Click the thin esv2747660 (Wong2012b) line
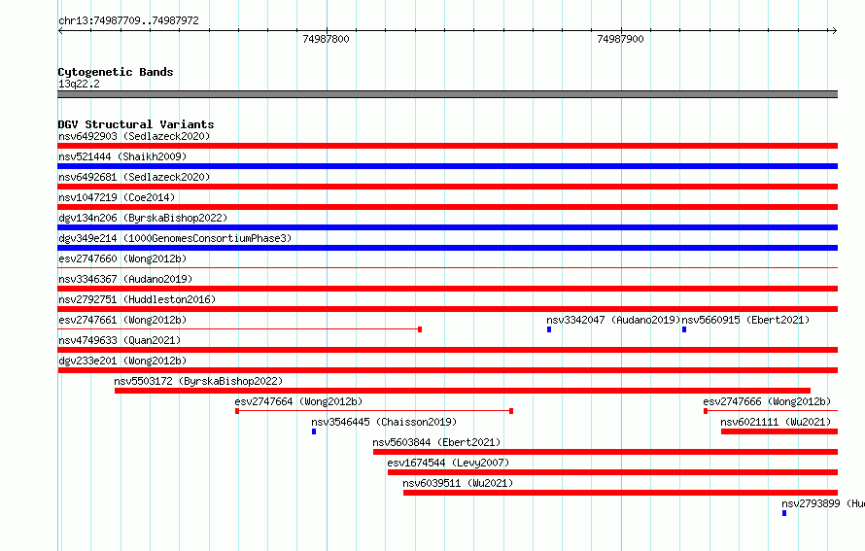 [447, 268]
